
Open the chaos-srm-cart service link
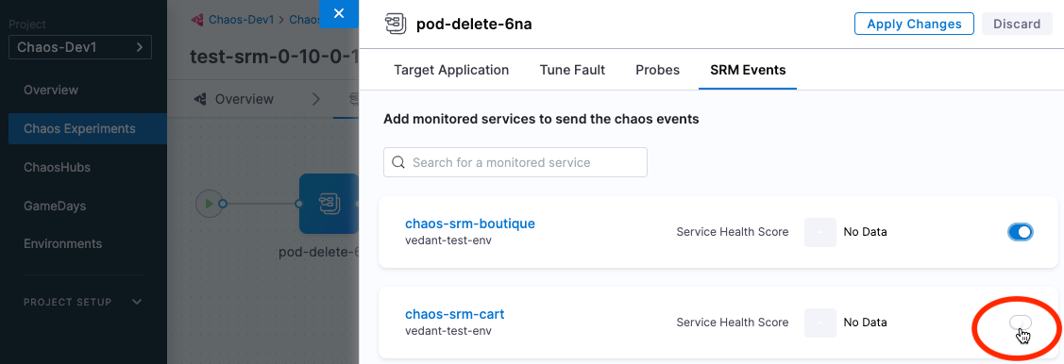[455, 315]
